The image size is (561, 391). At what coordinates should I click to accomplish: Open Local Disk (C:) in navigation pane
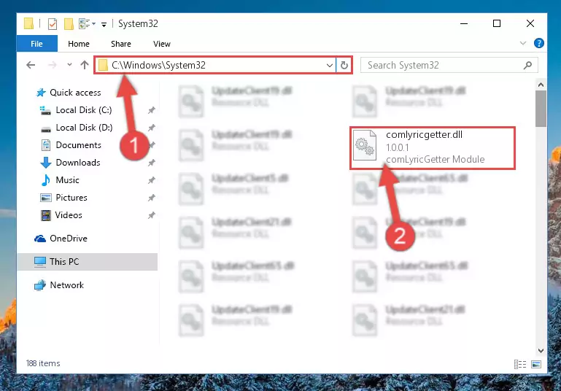coord(84,110)
